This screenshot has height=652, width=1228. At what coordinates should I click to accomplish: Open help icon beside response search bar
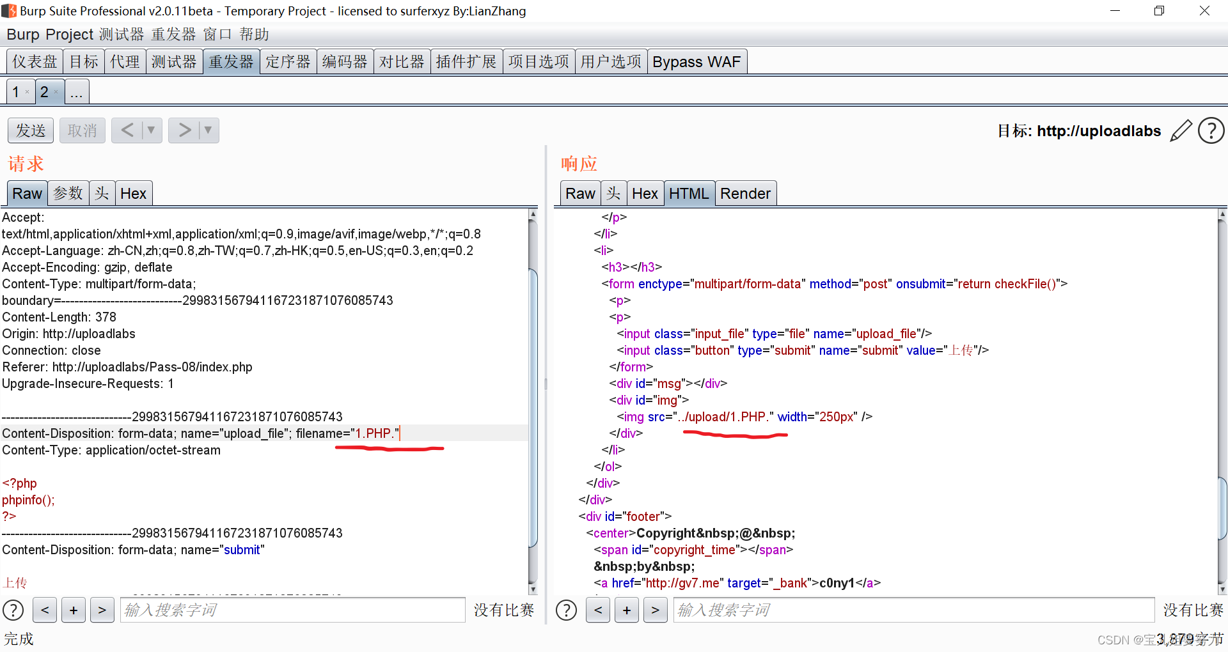(566, 610)
